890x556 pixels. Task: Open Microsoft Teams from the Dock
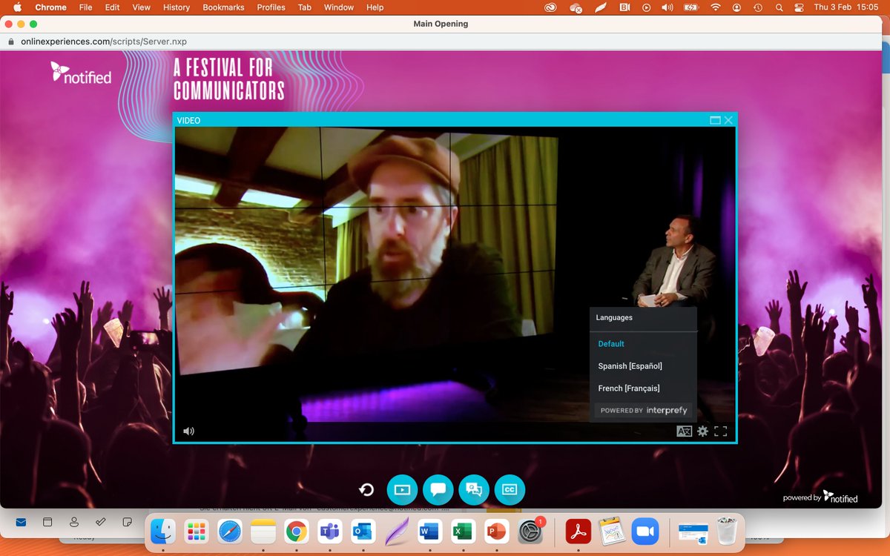(x=329, y=532)
